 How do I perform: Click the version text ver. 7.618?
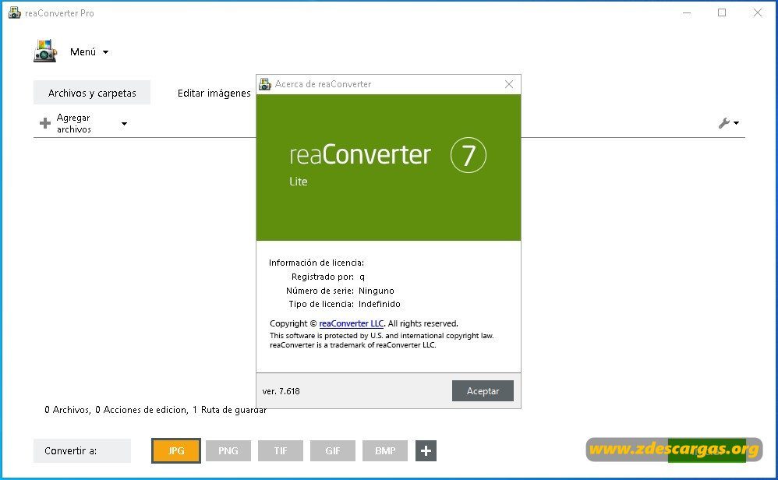281,391
